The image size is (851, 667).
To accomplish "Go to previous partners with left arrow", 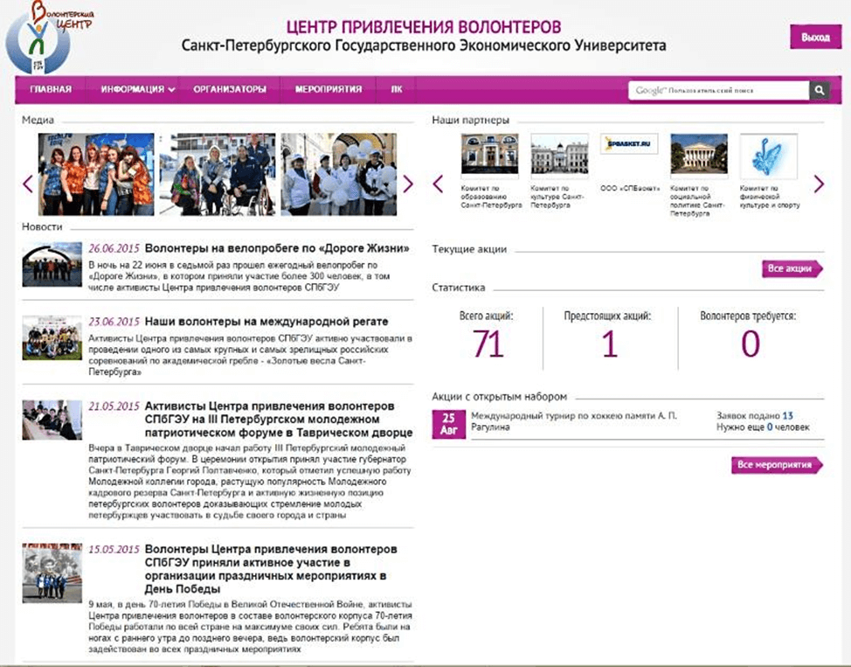I will (x=438, y=184).
